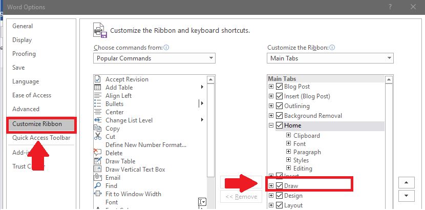425x210 pixels.
Task: Click the info icon beside Choose commands from
Action: (166, 48)
